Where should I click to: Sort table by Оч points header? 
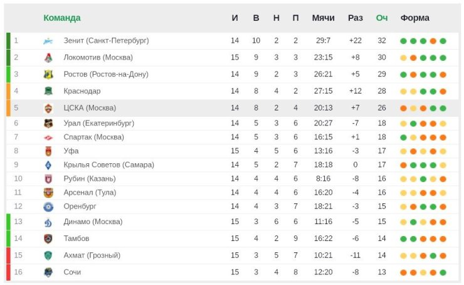coord(382,18)
